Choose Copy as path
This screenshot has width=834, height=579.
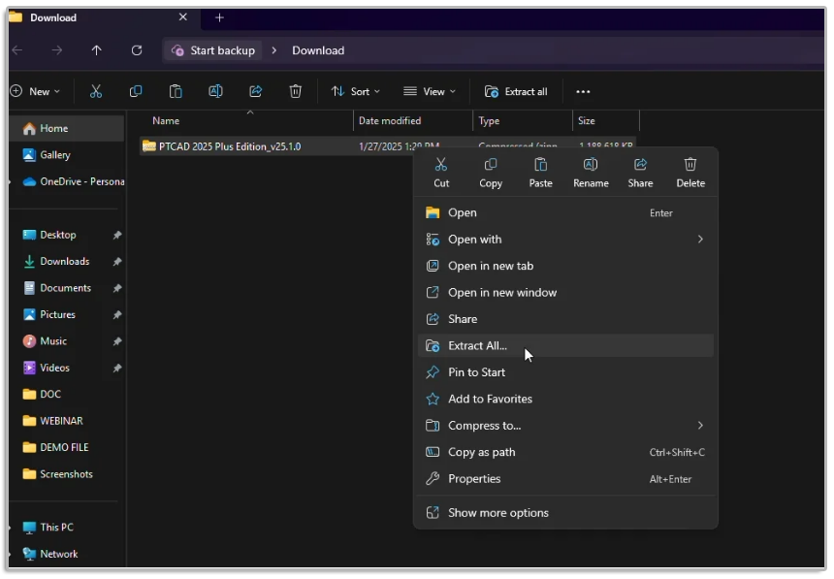click(x=565, y=452)
